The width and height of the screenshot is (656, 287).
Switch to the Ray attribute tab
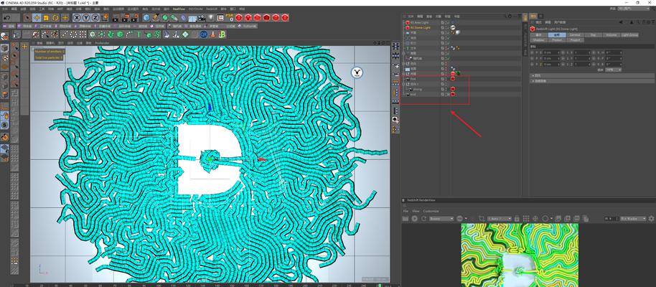click(x=592, y=35)
